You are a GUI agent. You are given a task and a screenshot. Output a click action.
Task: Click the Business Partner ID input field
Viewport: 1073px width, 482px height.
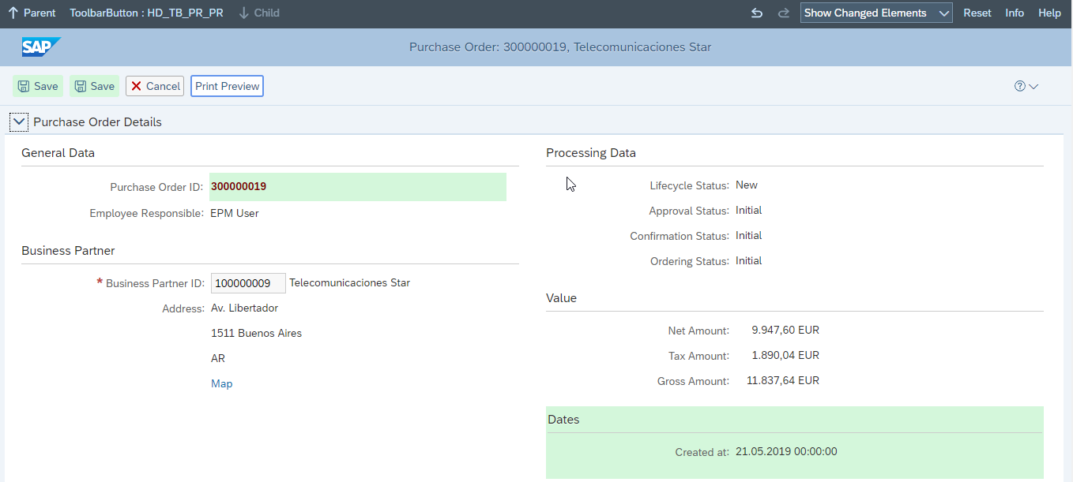[247, 282]
